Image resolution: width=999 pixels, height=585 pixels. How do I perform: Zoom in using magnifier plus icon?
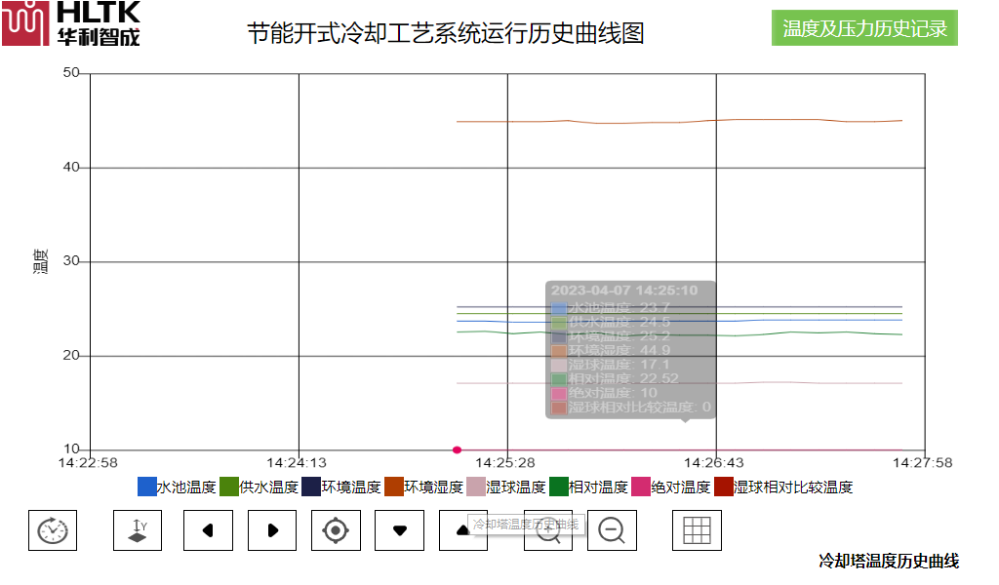(548, 530)
